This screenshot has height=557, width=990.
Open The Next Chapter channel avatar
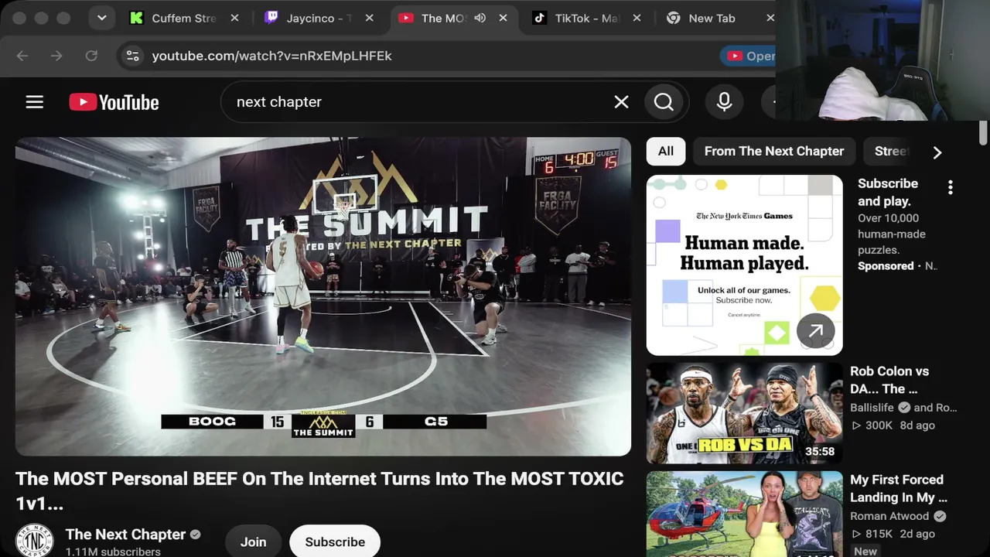tap(35, 541)
